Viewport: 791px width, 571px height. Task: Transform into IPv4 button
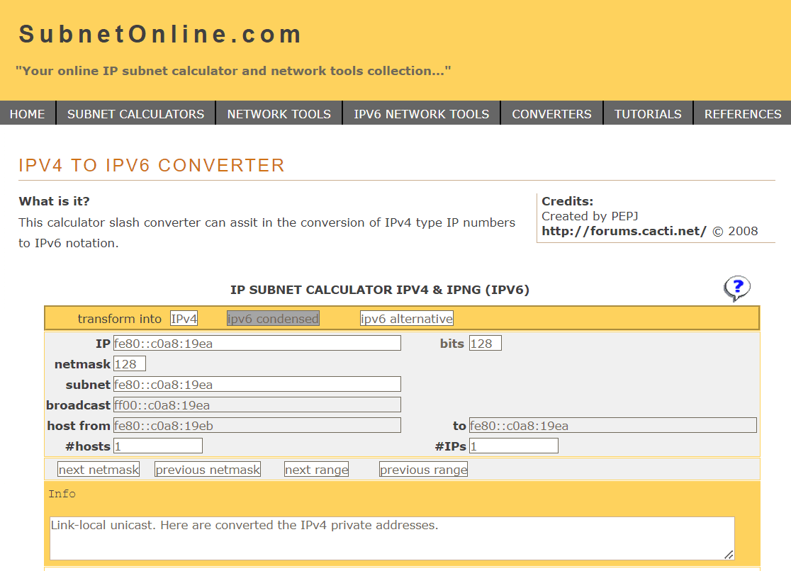tap(184, 319)
